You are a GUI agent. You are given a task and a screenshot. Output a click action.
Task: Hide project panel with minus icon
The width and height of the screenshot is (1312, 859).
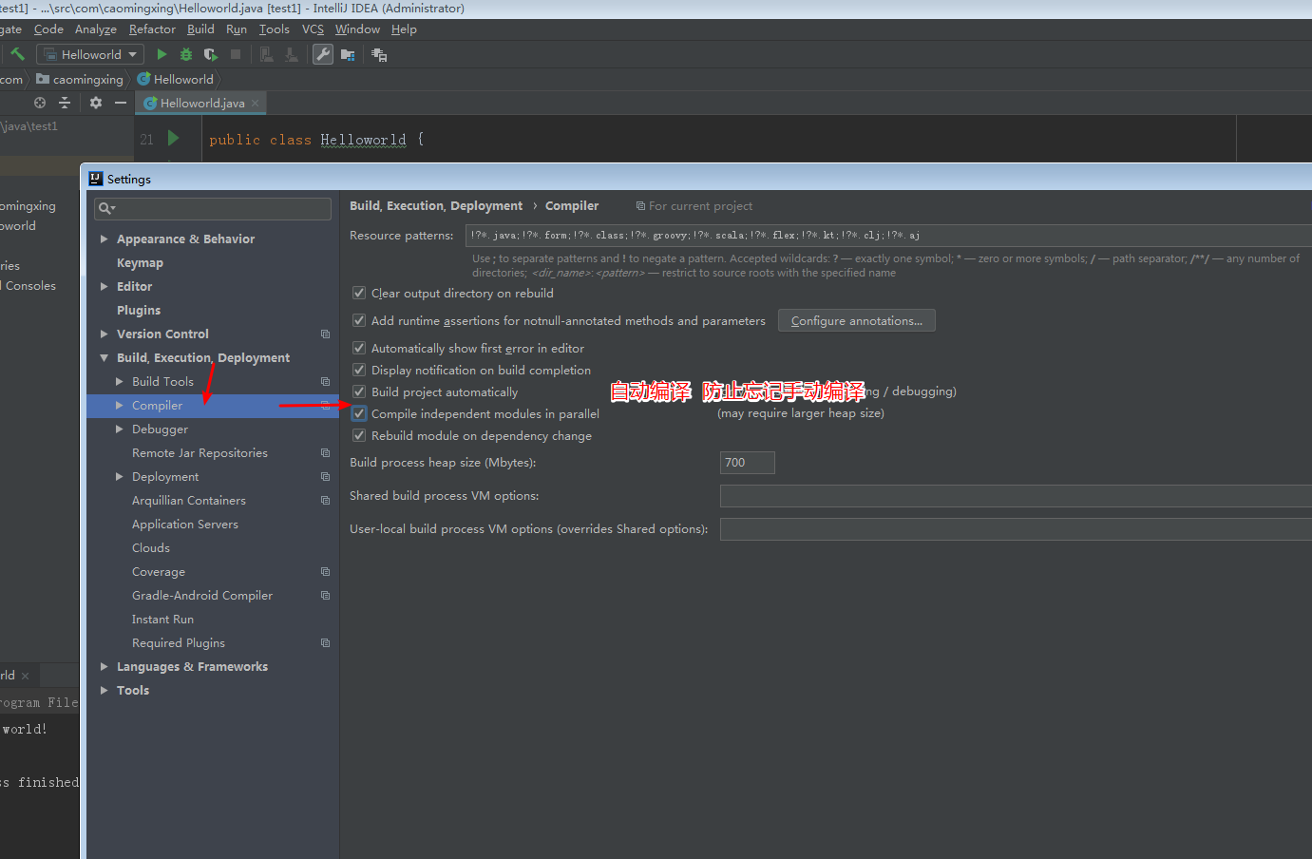120,103
